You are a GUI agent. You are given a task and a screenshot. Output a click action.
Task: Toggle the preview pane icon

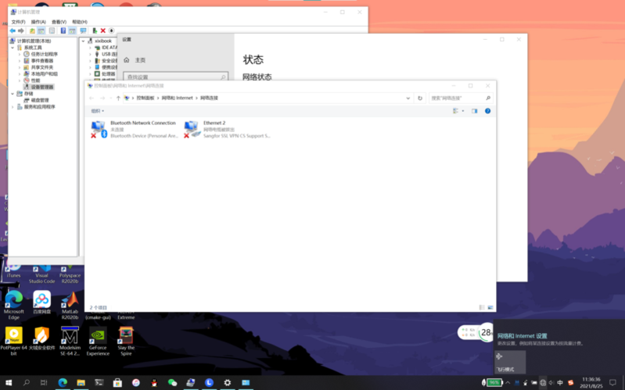tap(474, 111)
